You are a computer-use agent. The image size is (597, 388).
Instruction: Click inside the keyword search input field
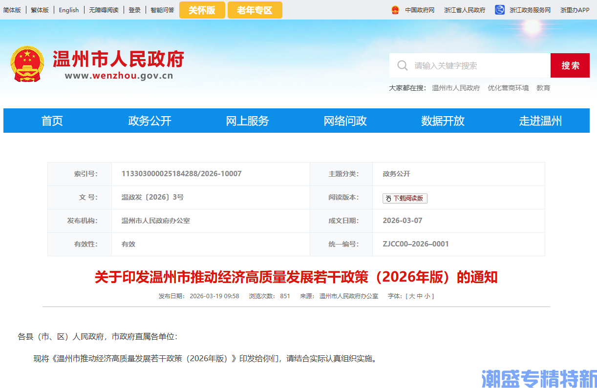point(464,65)
